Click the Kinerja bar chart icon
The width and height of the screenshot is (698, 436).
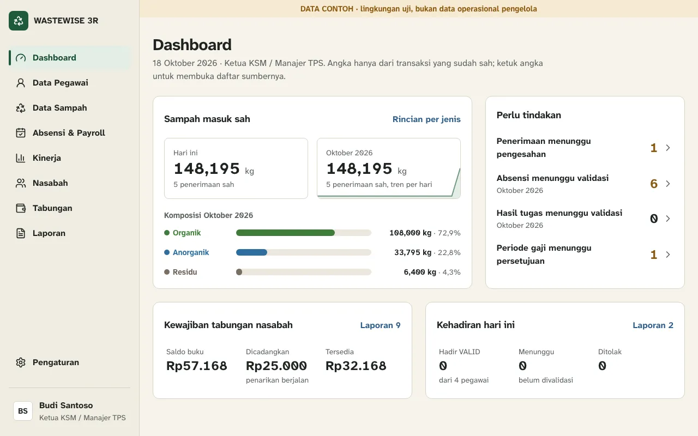21,158
